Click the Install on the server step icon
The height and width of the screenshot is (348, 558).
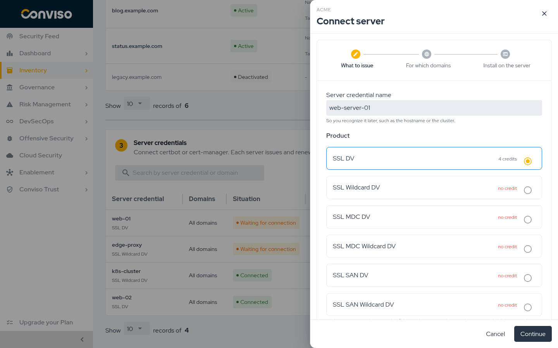tap(505, 54)
